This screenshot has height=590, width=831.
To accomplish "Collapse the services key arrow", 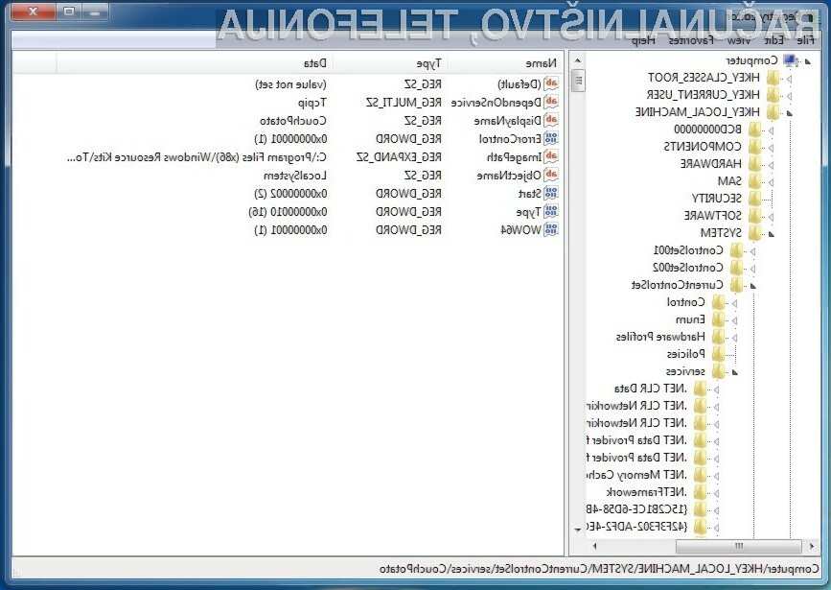I will coord(734,372).
